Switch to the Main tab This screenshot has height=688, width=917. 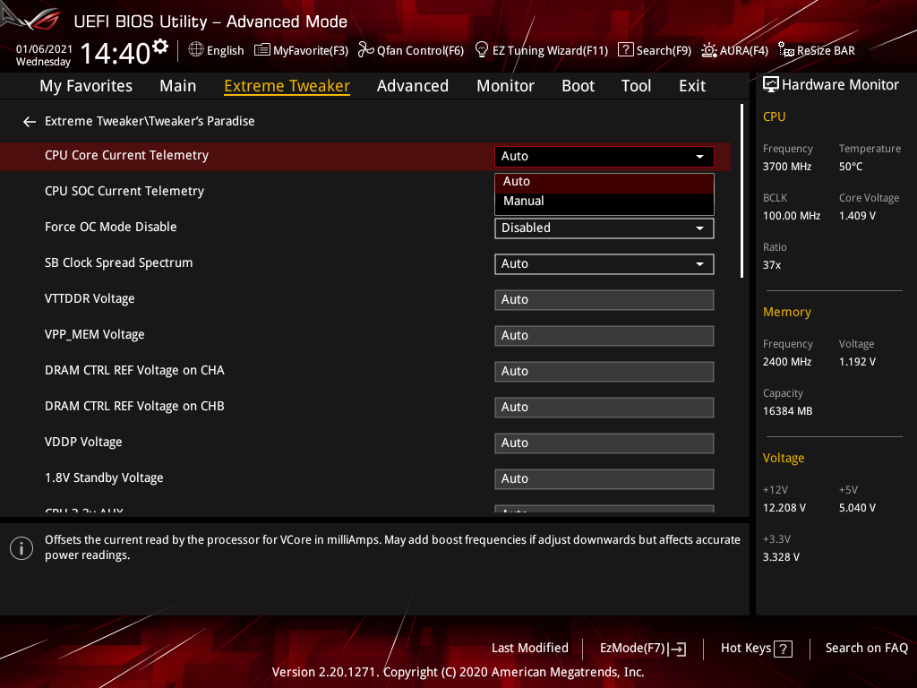pyautogui.click(x=178, y=86)
